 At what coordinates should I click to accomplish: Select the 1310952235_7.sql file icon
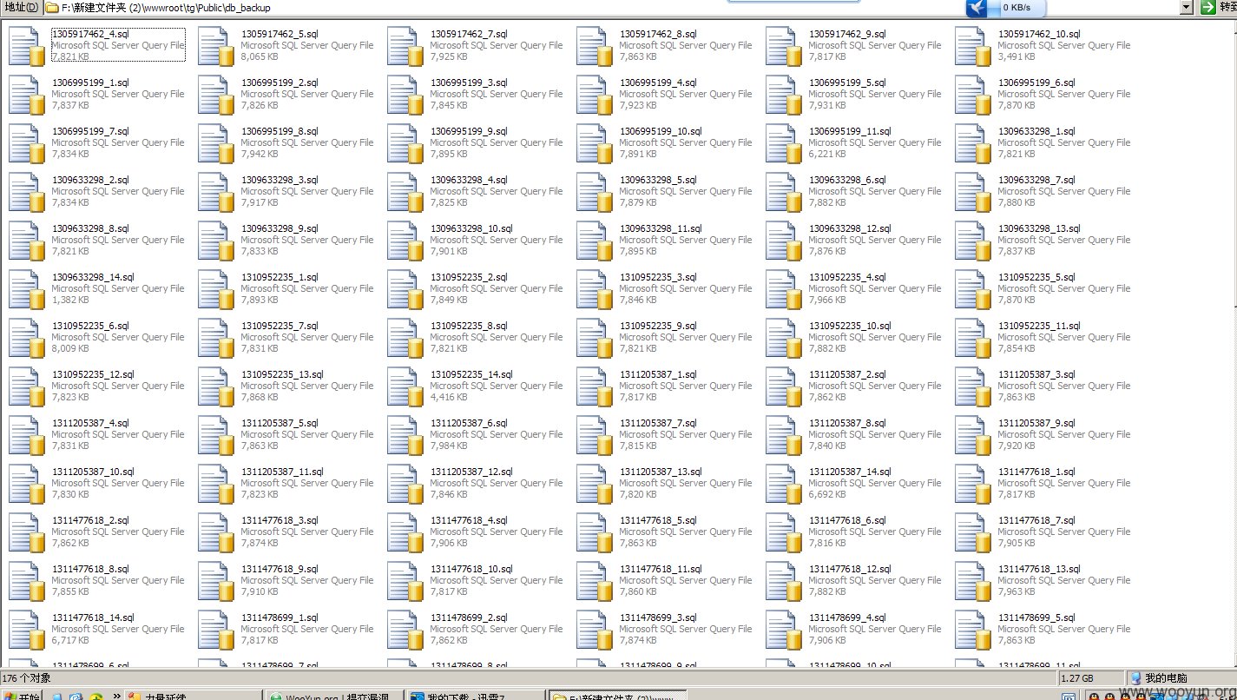(x=215, y=338)
